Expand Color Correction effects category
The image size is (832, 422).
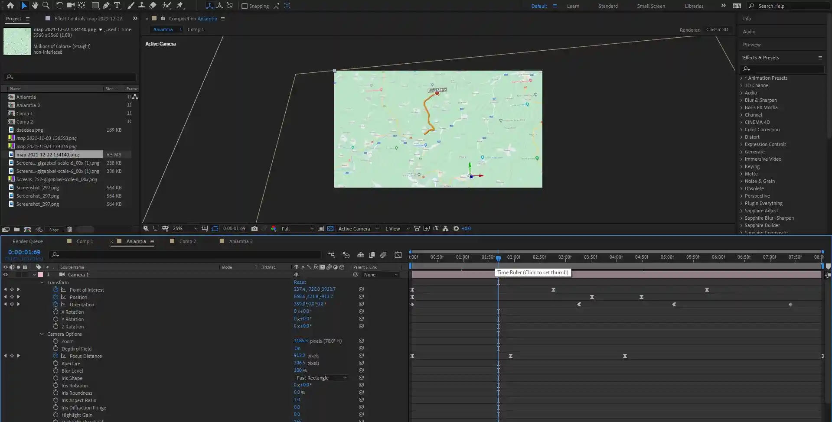[741, 130]
